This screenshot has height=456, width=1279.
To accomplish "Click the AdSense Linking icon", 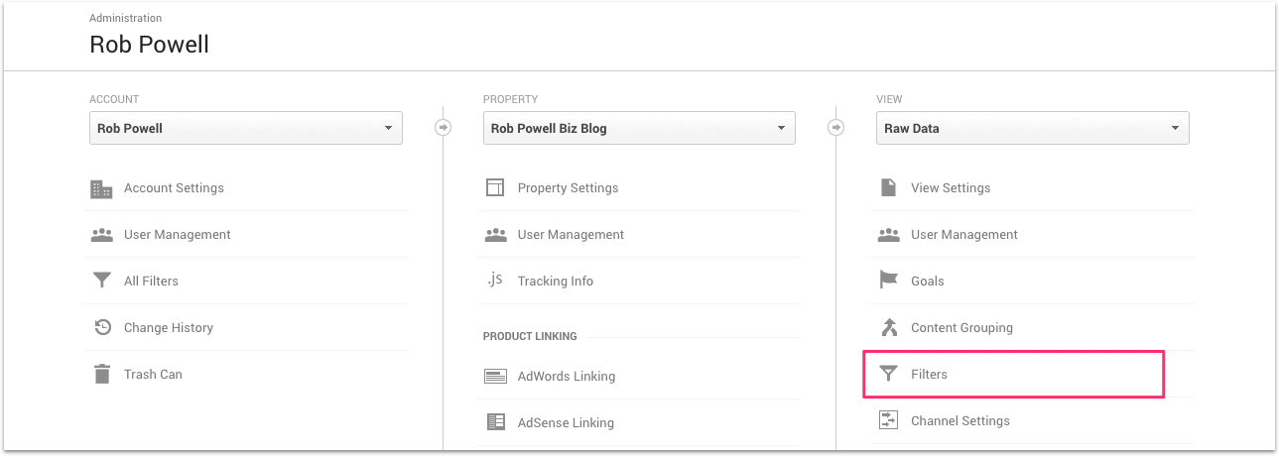I will 495,423.
